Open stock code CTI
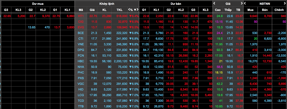Screen dimensions: 287x109 [81, 39]
